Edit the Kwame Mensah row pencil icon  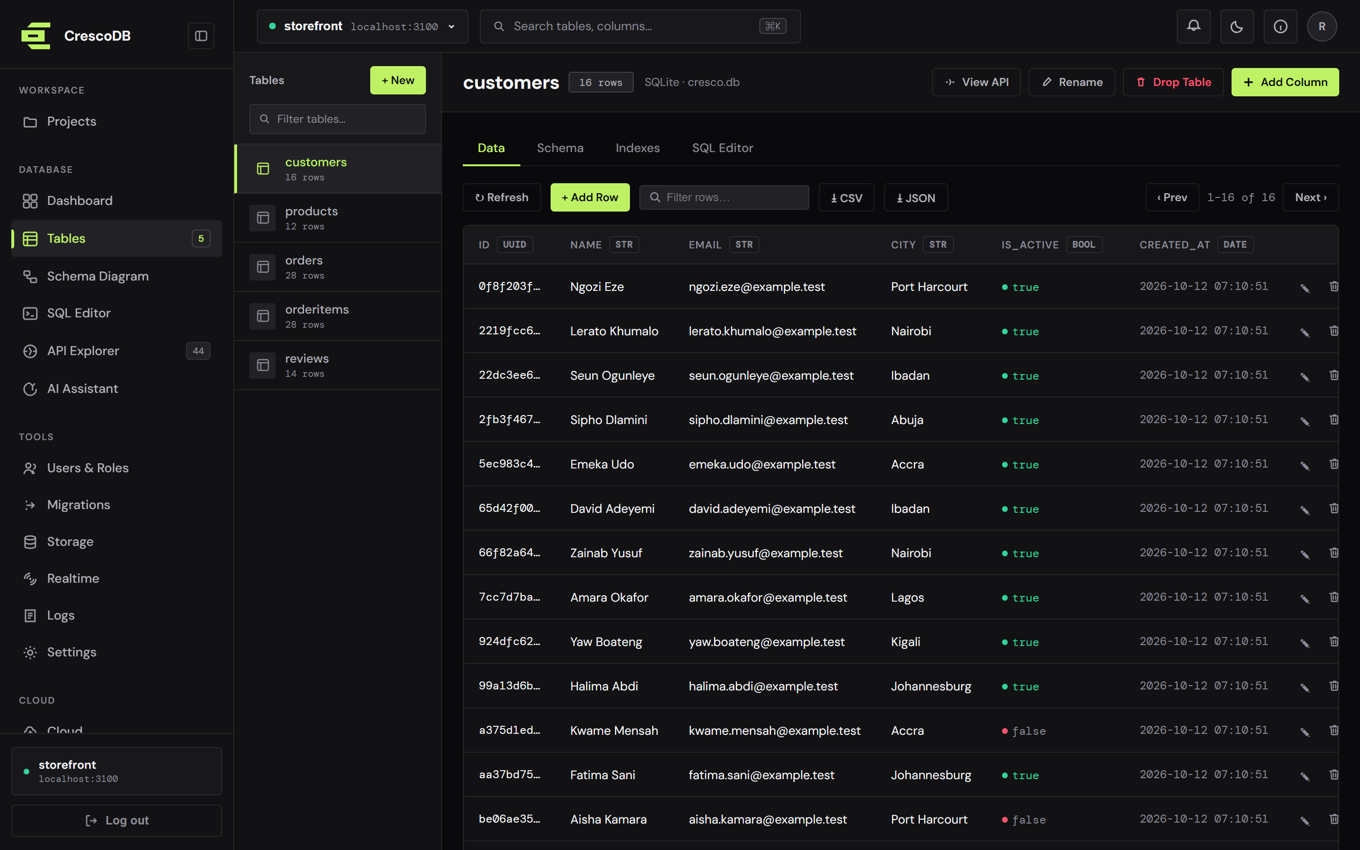(x=1305, y=731)
